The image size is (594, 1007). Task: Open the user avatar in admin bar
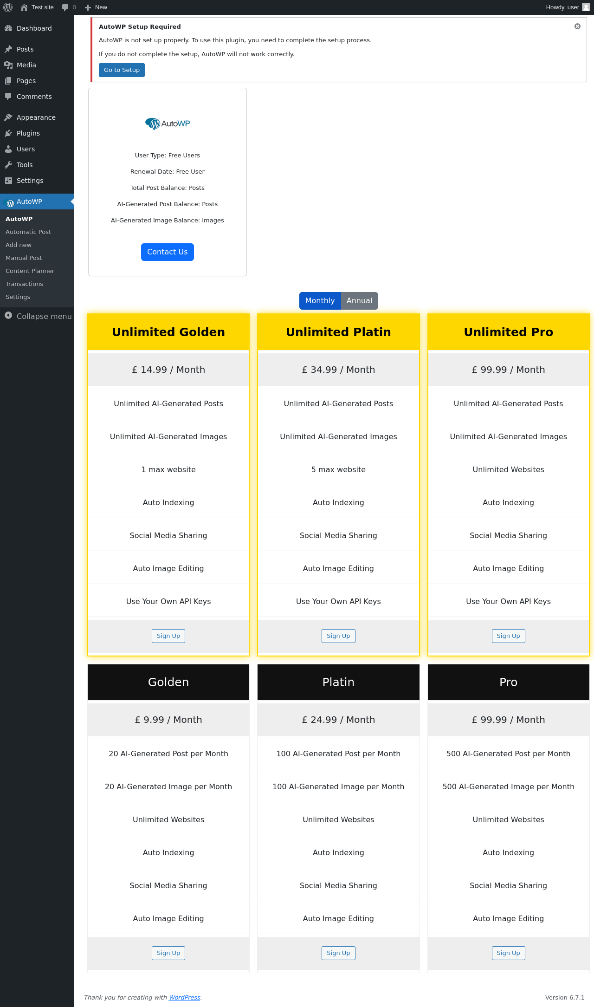pos(586,7)
